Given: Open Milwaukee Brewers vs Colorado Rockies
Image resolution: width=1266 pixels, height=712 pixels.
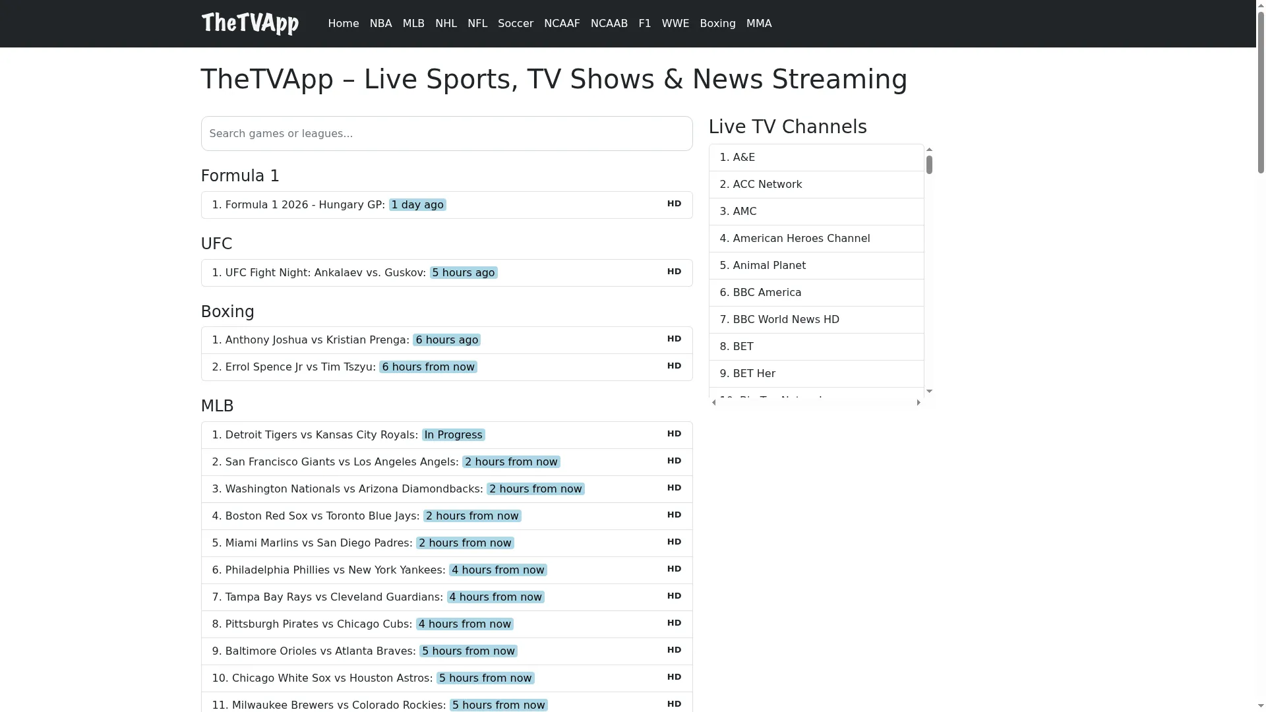Looking at the screenshot, I should coord(446,703).
